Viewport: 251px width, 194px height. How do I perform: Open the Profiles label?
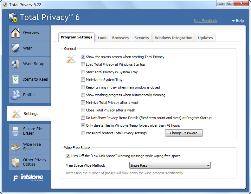(x=29, y=95)
